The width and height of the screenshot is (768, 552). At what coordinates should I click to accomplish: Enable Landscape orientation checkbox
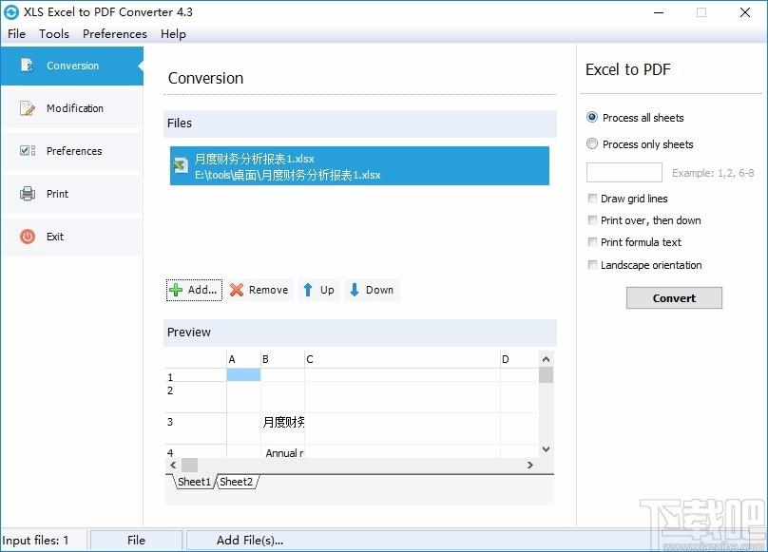point(592,265)
